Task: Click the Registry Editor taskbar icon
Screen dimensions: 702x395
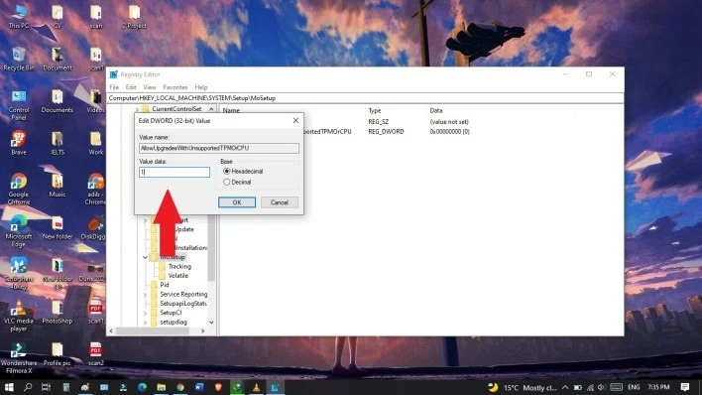Action: point(275,387)
